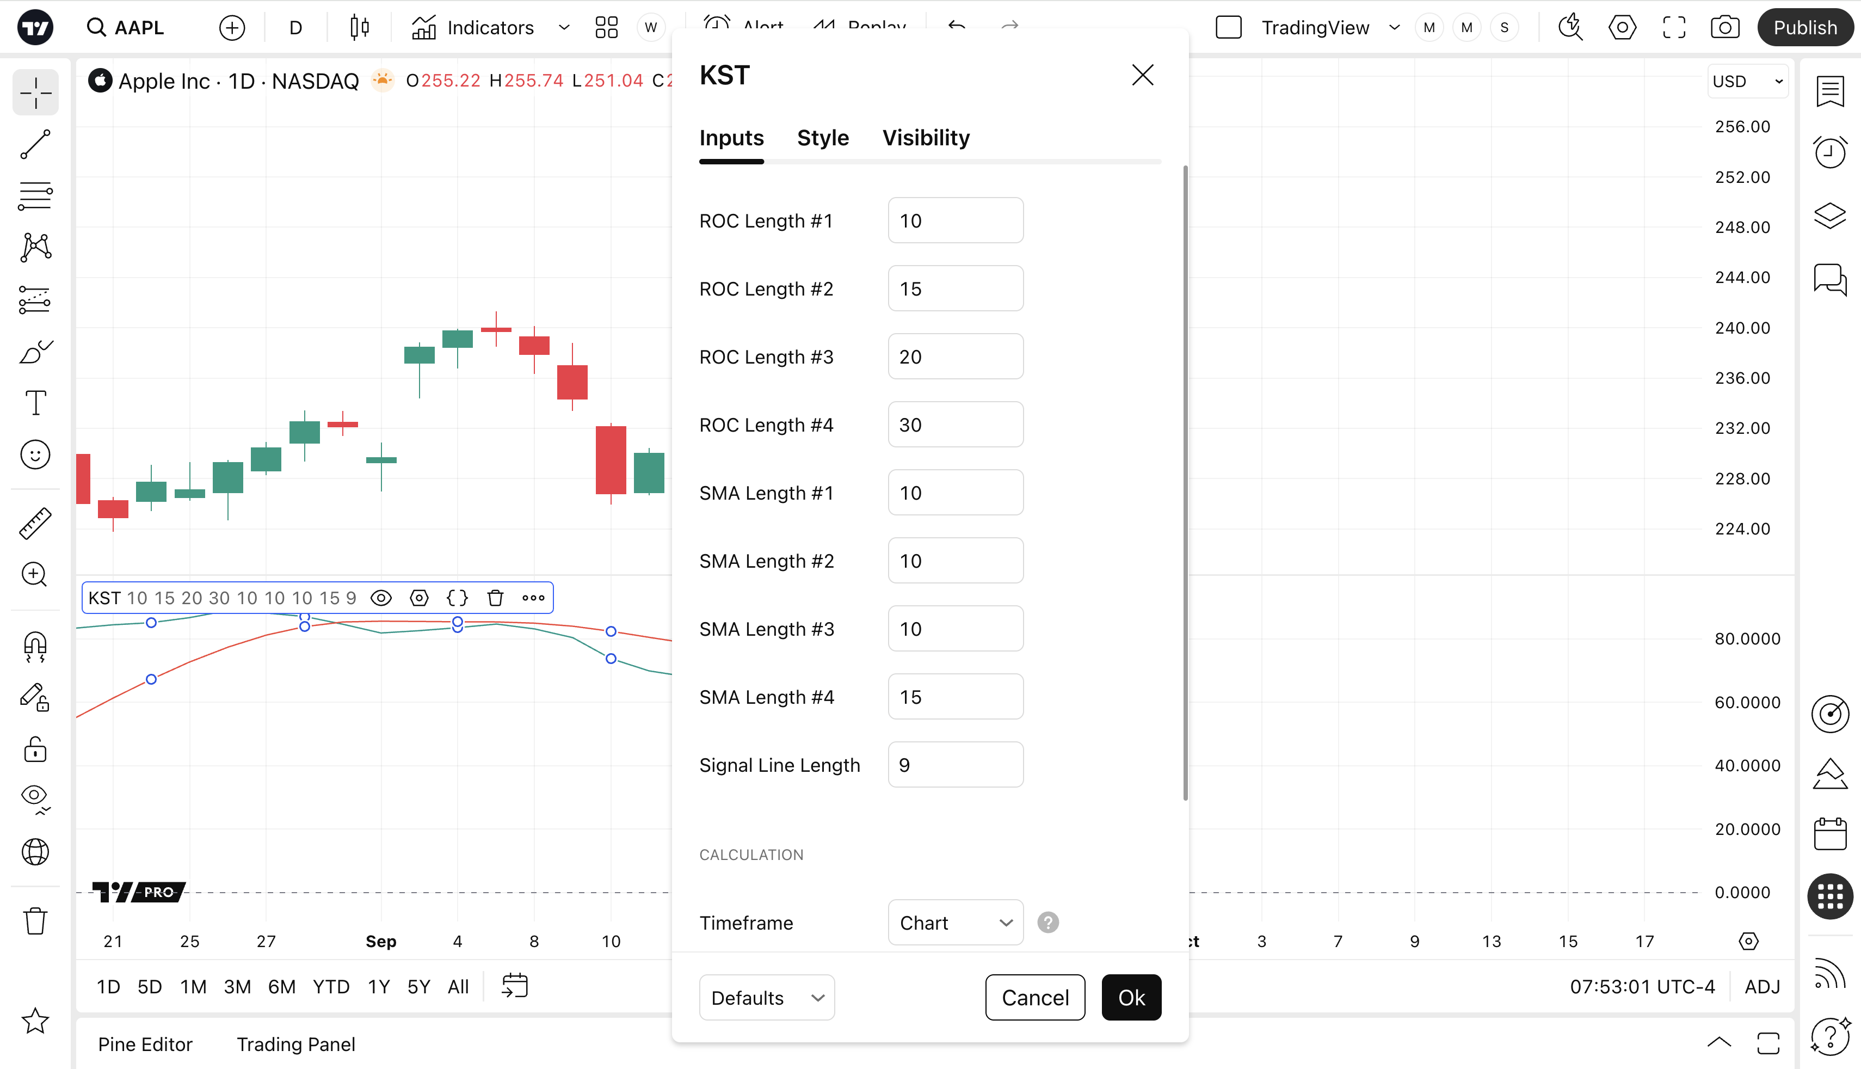Expand the Defaults dropdown

point(766,998)
